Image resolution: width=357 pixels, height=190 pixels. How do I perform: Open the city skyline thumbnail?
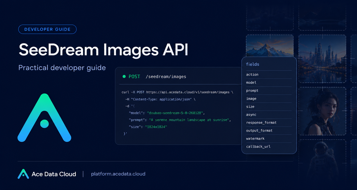[322, 58]
